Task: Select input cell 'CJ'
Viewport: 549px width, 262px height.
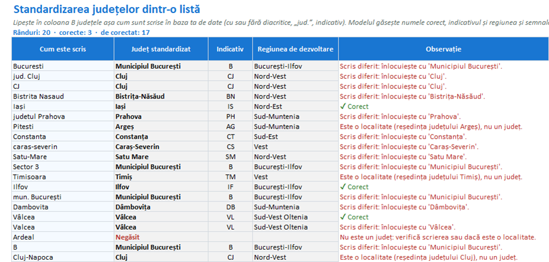Action: 63,86
